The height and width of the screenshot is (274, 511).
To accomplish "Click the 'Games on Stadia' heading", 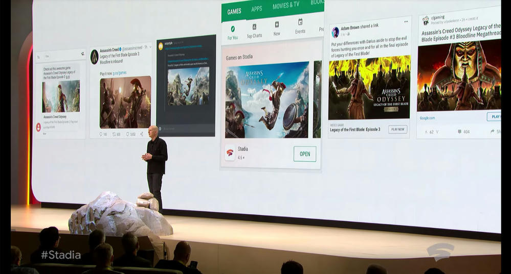I will (239, 58).
